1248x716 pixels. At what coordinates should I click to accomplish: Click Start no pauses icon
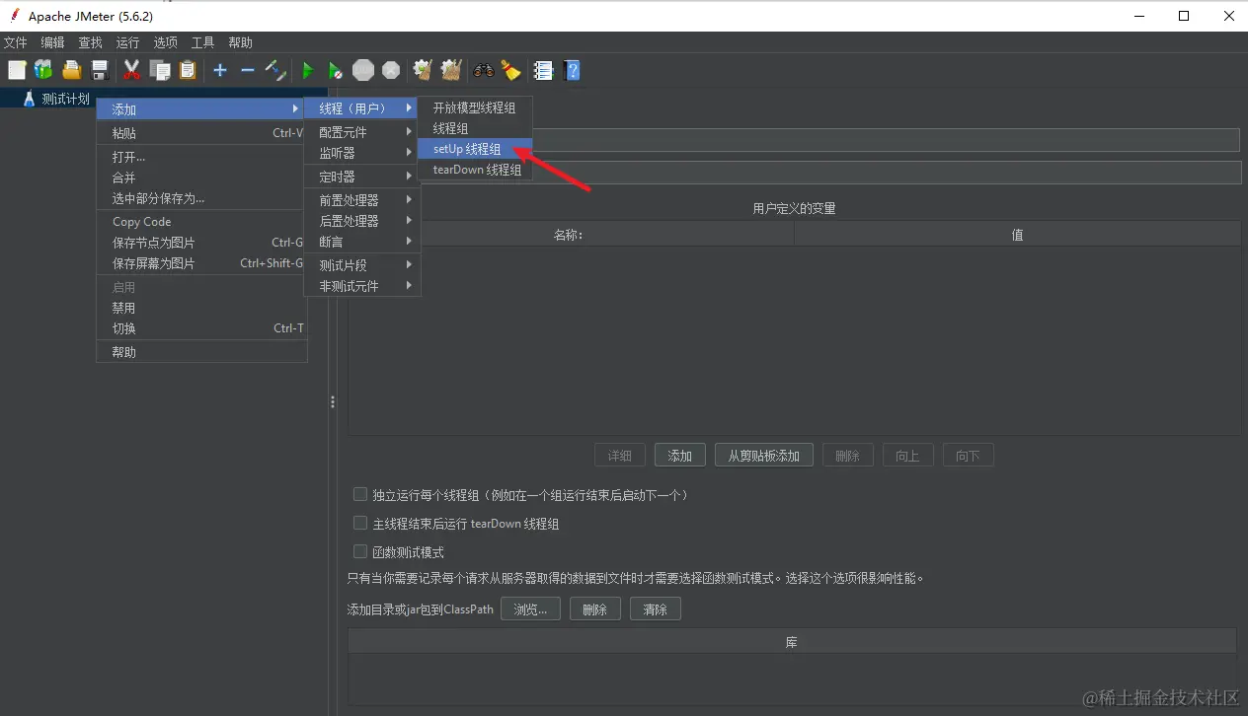336,70
